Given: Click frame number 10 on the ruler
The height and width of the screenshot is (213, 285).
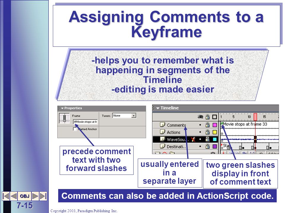Looking at the screenshot, I should (x=249, y=117).
